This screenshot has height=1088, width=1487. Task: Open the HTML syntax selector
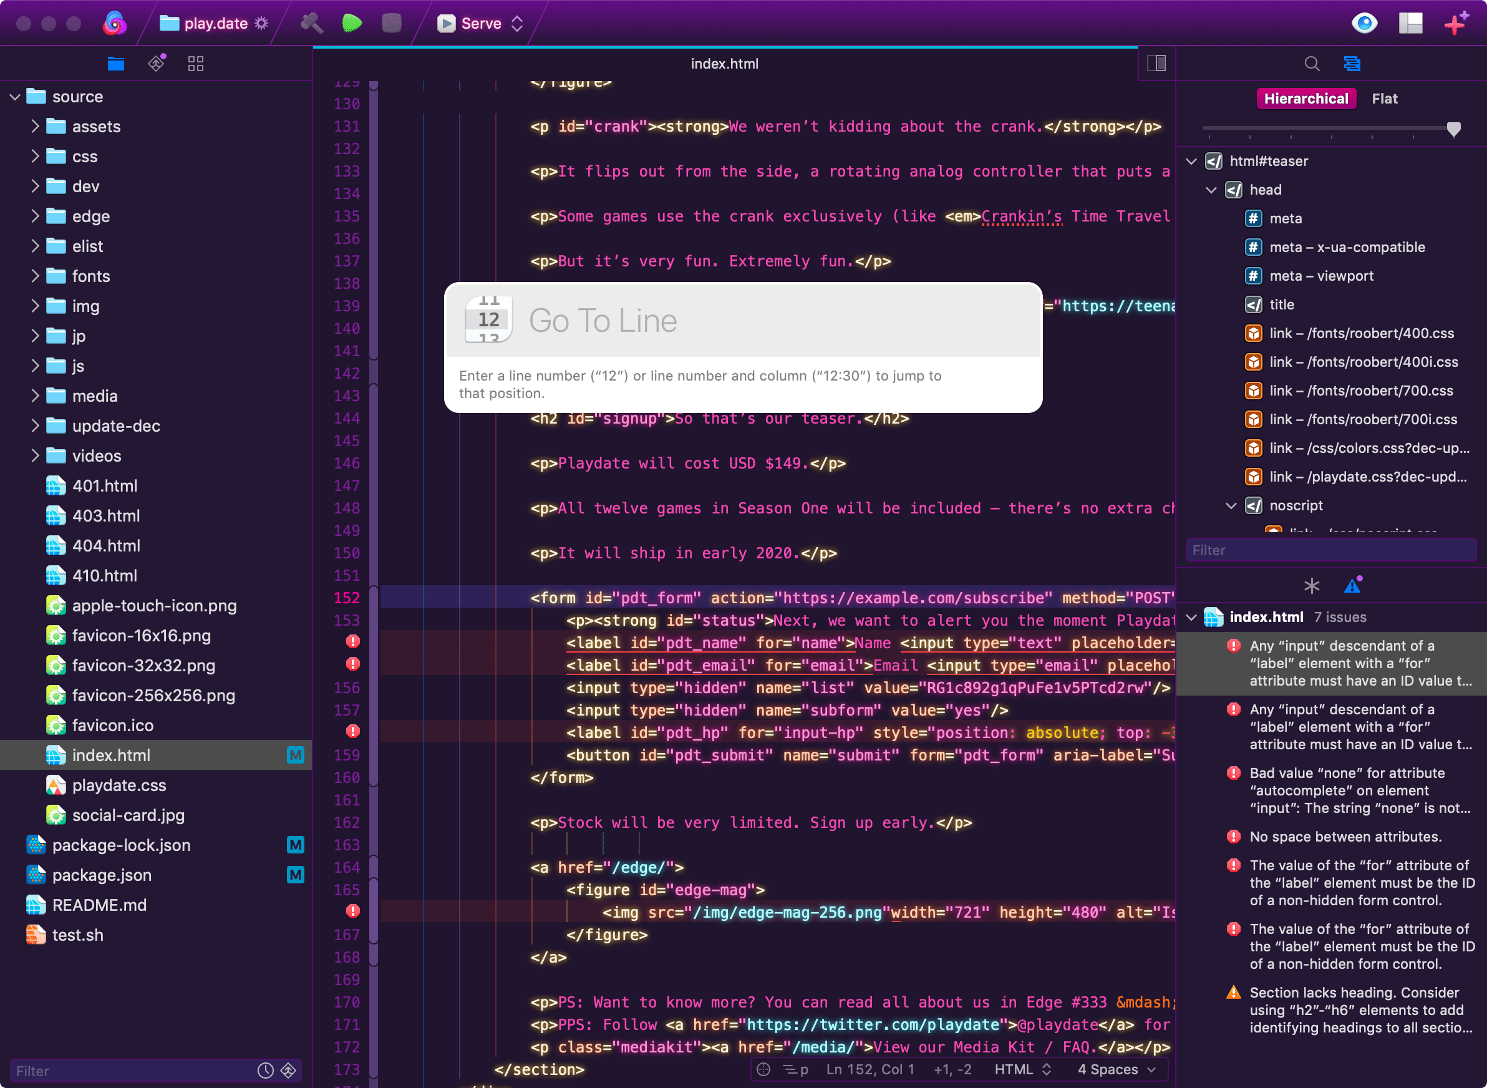coord(1022,1069)
